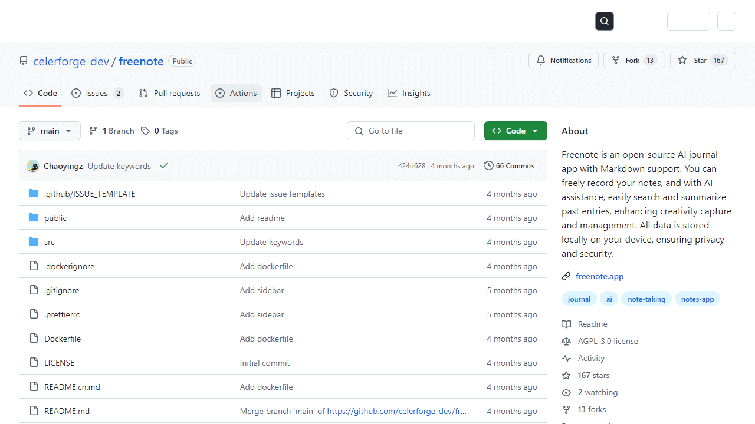Click the README.md file icon

click(34, 410)
